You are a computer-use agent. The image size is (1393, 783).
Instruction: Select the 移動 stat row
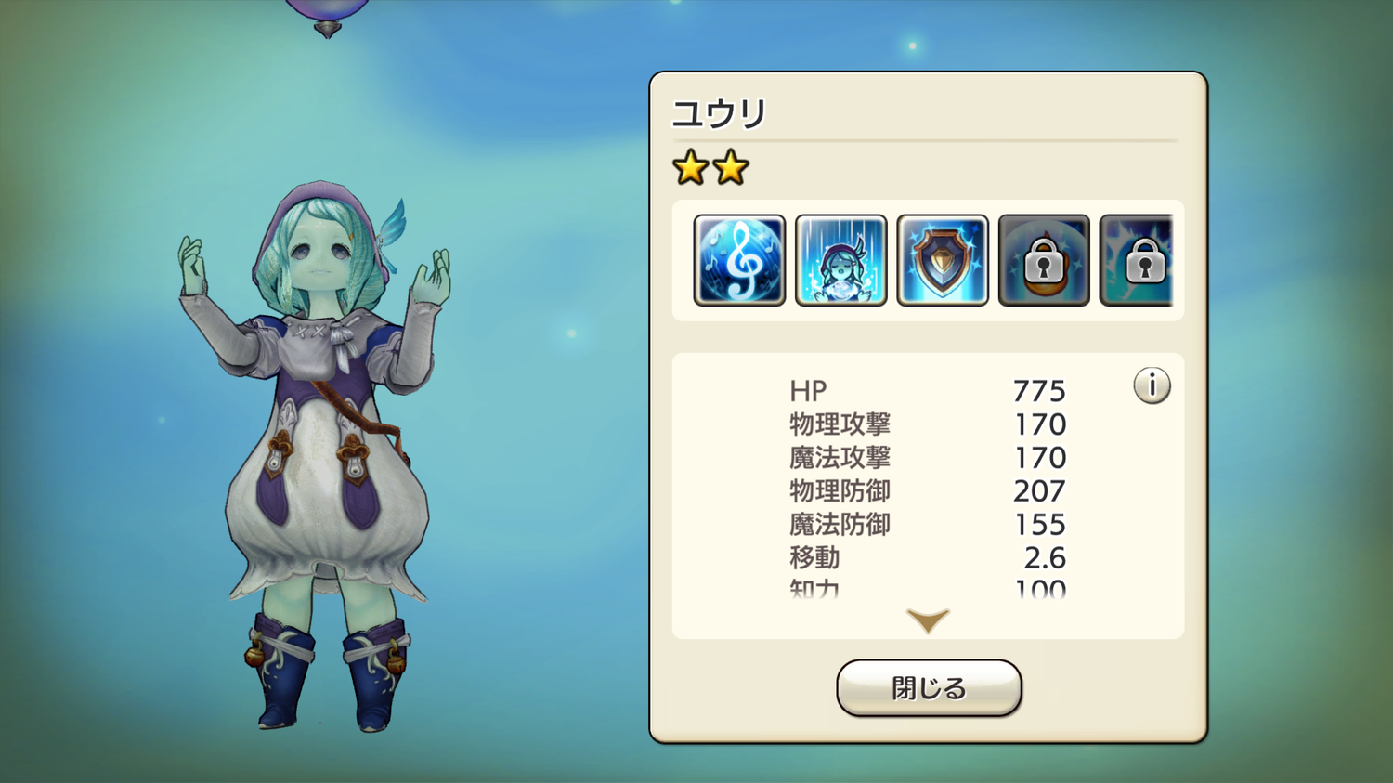click(x=928, y=558)
